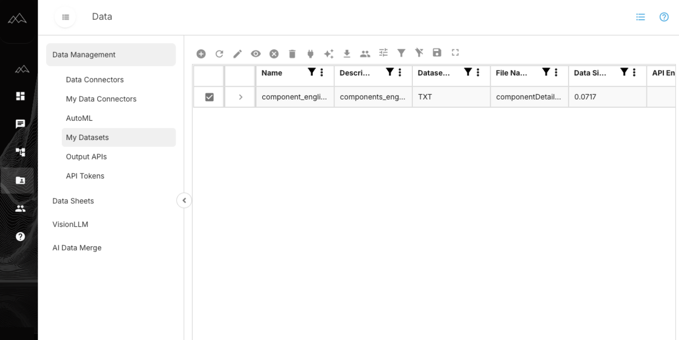Open the filter funnel on Name column
This screenshot has height=340, width=679.
(x=311, y=72)
